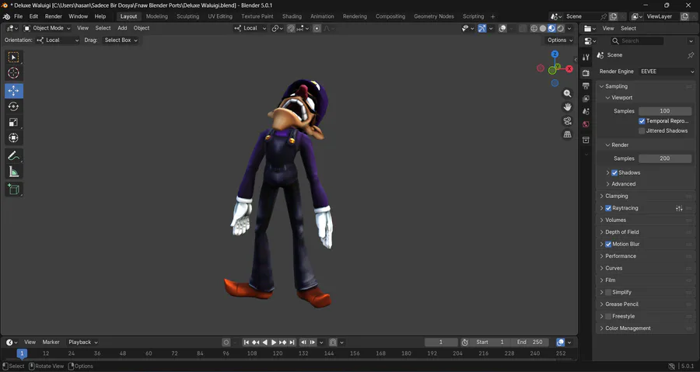Screen dimensions: 700x372
Task: Open the Scene properties tab icon
Action: 586,111
